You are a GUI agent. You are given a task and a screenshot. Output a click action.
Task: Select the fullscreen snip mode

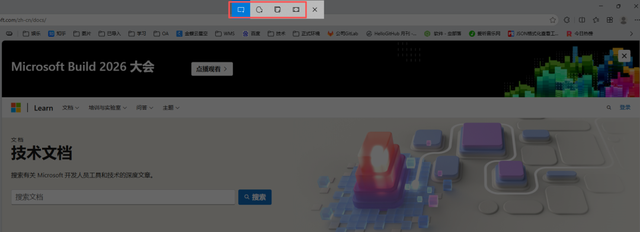tap(296, 9)
